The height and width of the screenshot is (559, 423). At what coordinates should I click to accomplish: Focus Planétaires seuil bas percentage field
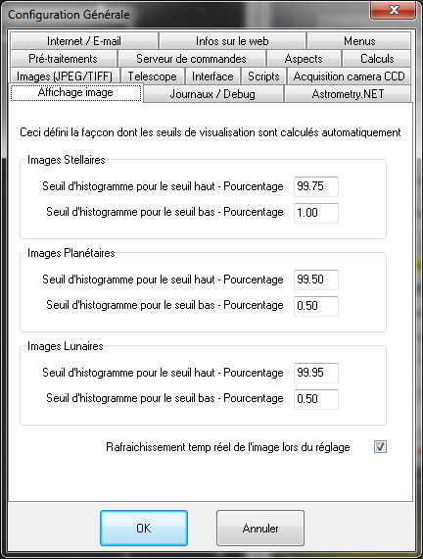(316, 306)
